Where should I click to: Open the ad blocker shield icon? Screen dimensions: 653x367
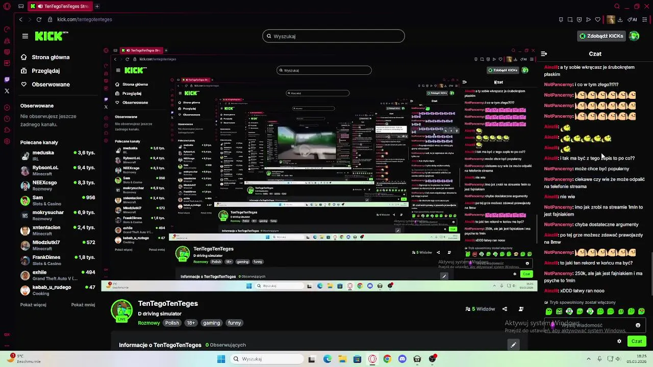580,19
